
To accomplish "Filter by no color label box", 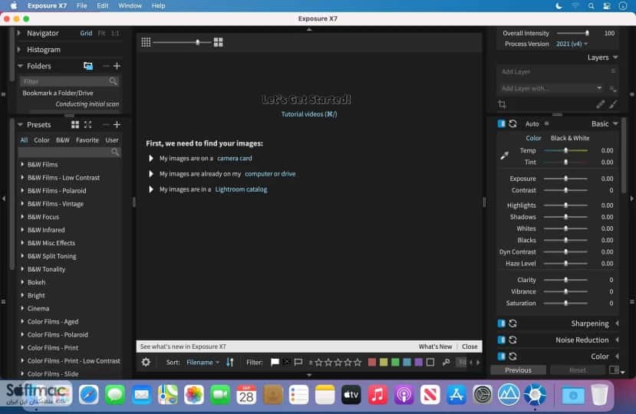I will pyautogui.click(x=430, y=362).
